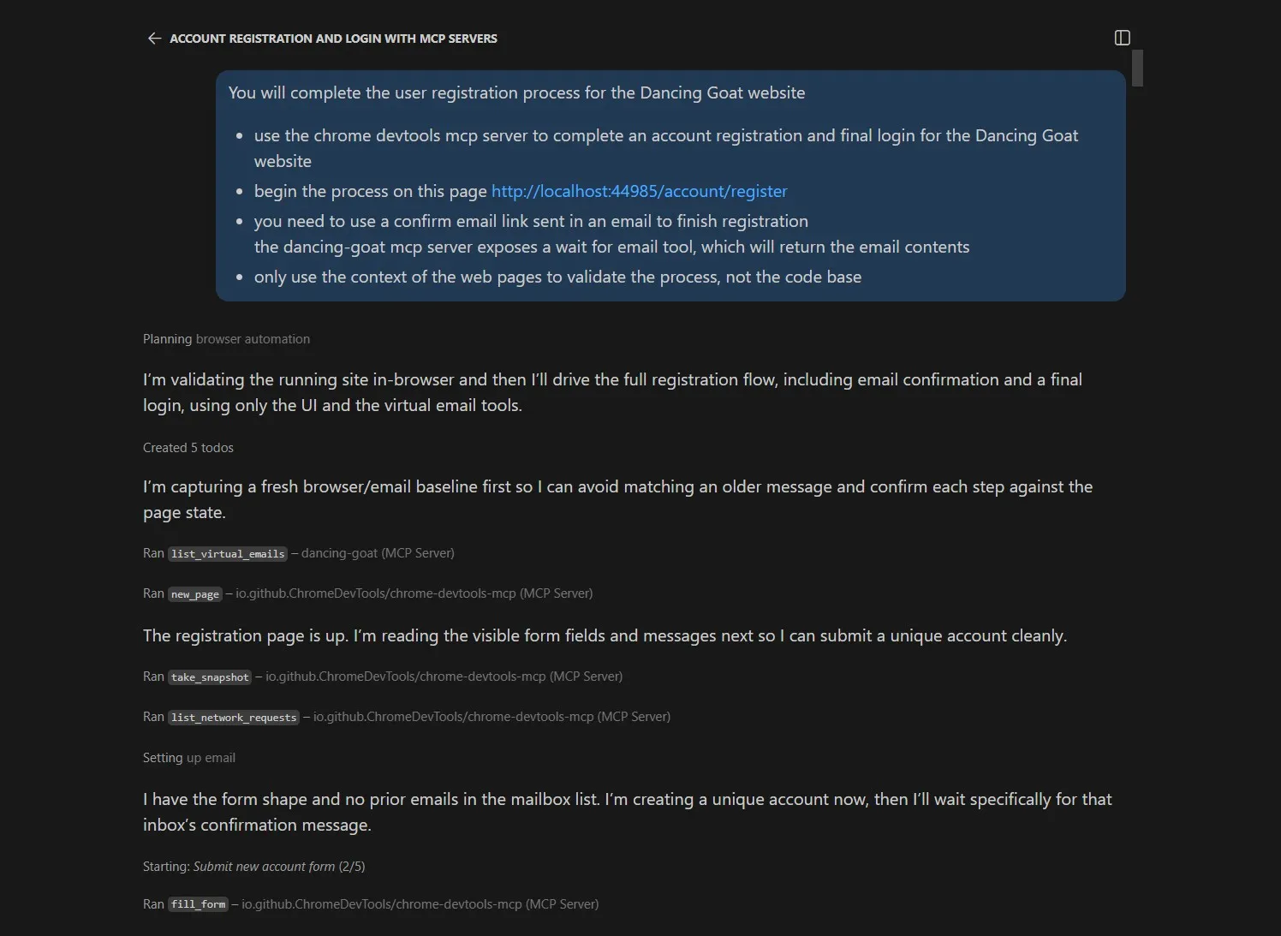Image resolution: width=1281 pixels, height=936 pixels.
Task: Click the chrome-devtools-mcp label beside new_page
Action: pyautogui.click(x=414, y=593)
